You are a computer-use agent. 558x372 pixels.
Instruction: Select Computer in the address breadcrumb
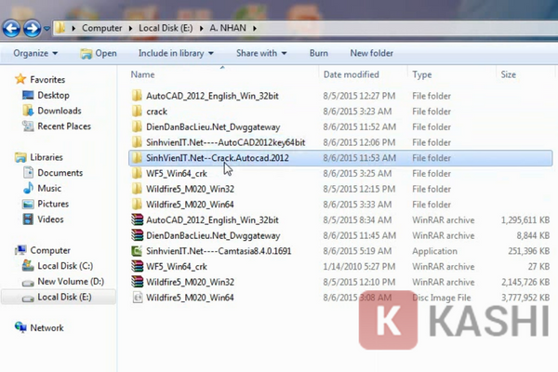[x=101, y=28]
